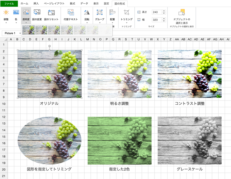This screenshot has height=179, width=231.
Task: Select column header AH
Action: click(x=222, y=40)
